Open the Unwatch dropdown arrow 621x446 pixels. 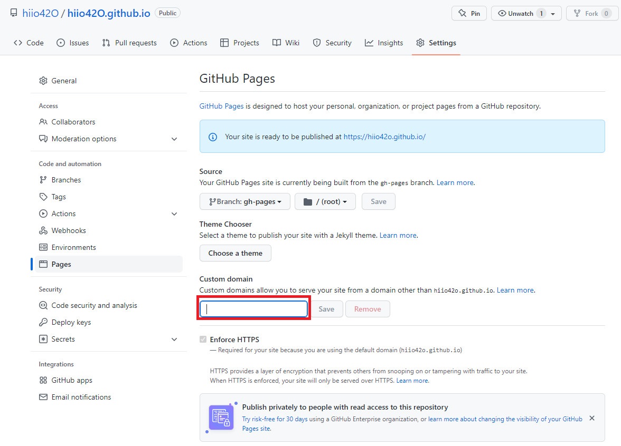coord(553,14)
